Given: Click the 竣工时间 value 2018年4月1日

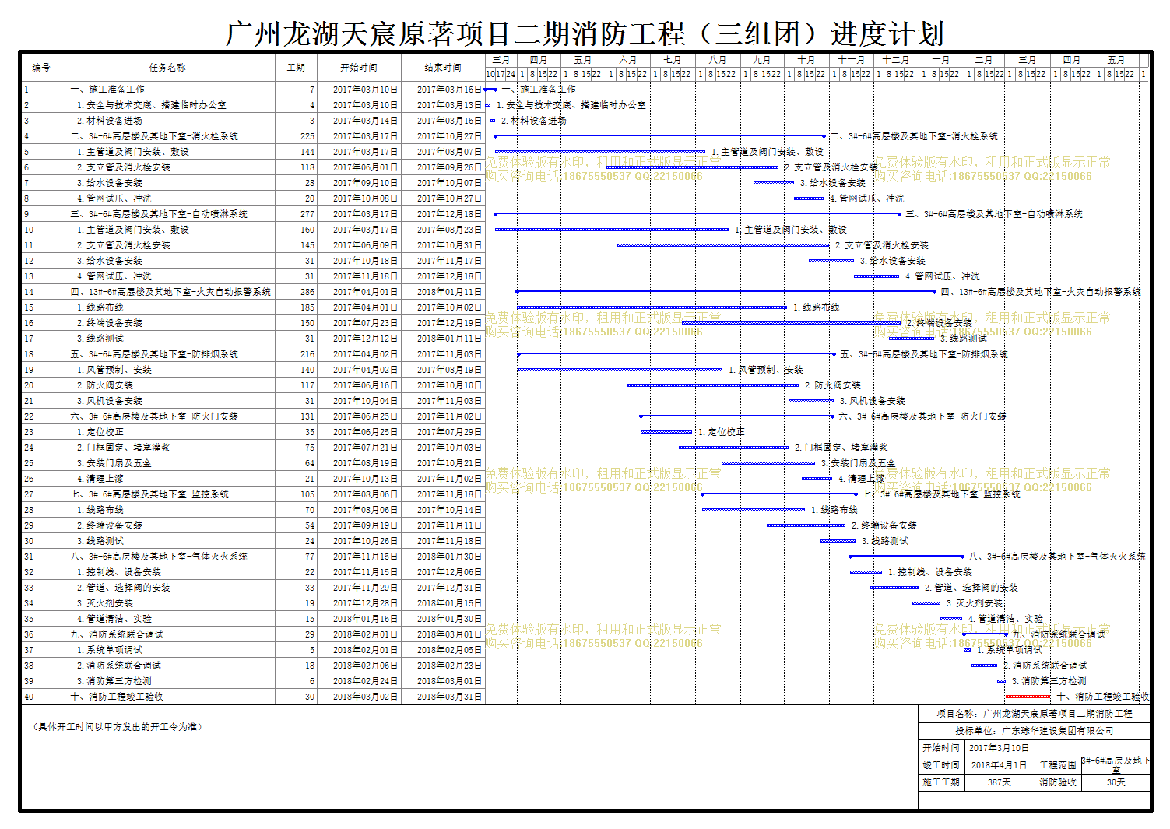Looking at the screenshot, I should [999, 765].
